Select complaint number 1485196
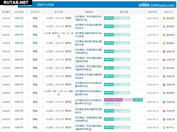The width and height of the screenshot is (177, 132). tap(6, 51)
